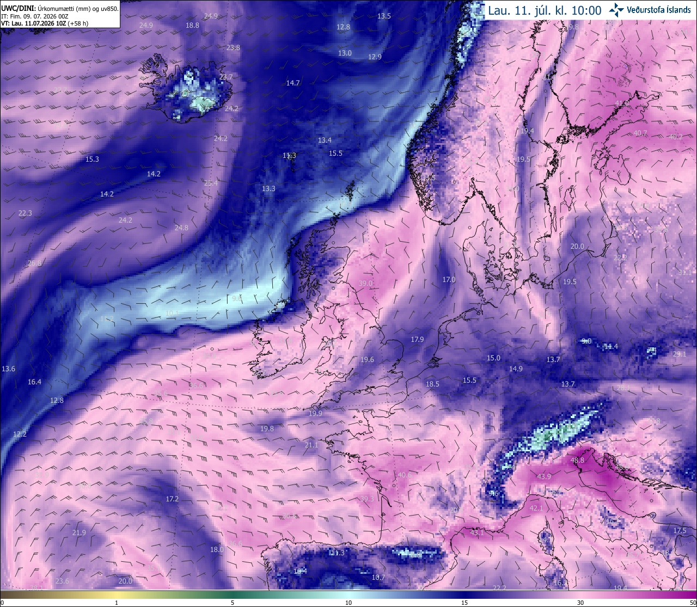697x607 pixels.
Task: Click the 15.3 value label southwest of Iceland
Action: coord(92,159)
